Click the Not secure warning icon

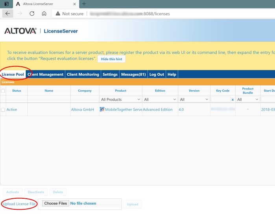tap(58, 14)
